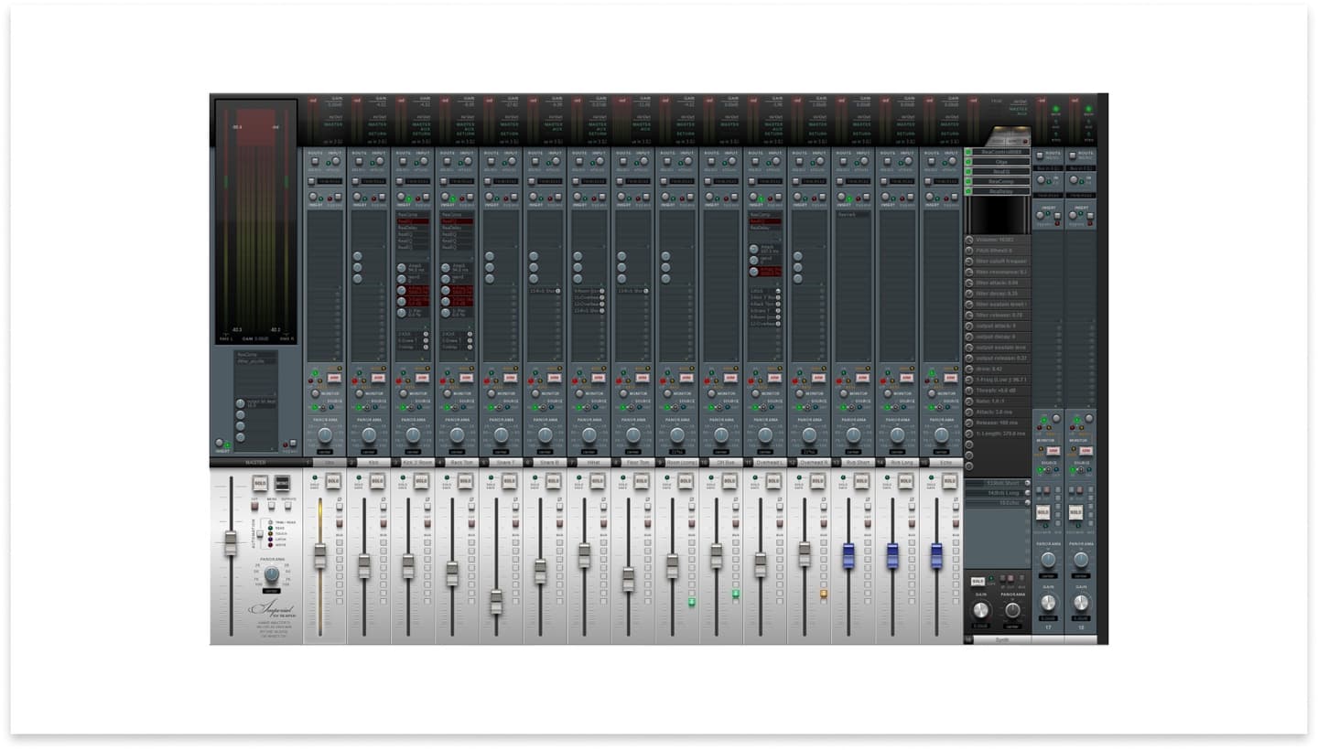Image resolution: width=1318 pixels, height=750 pixels.
Task: Toggle the green enable light next to ReaComp
Action: [967, 180]
